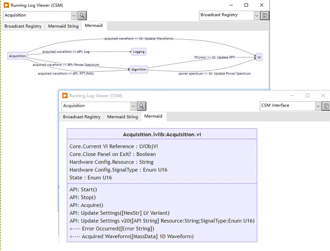Select the Algorithm node in the diagram
Viewport: 330px width, 251px height.
(x=138, y=69)
